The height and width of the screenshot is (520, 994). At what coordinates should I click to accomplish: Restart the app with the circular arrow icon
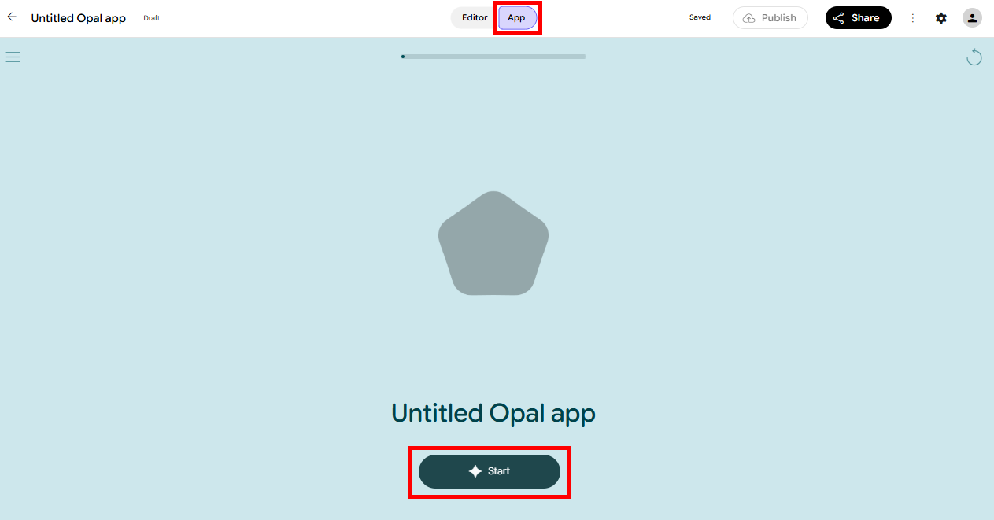974,57
